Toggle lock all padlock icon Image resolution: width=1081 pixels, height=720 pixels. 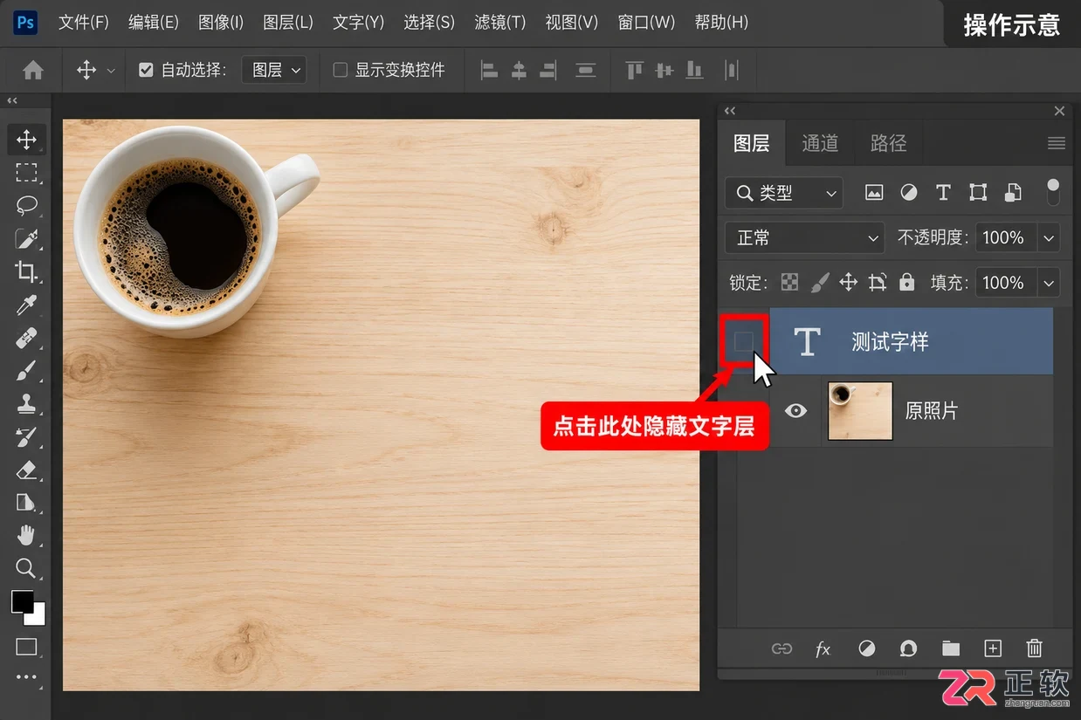(907, 282)
